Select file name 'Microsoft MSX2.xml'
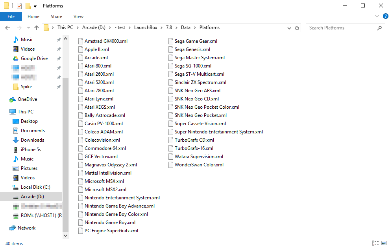390x248 pixels. point(105,190)
